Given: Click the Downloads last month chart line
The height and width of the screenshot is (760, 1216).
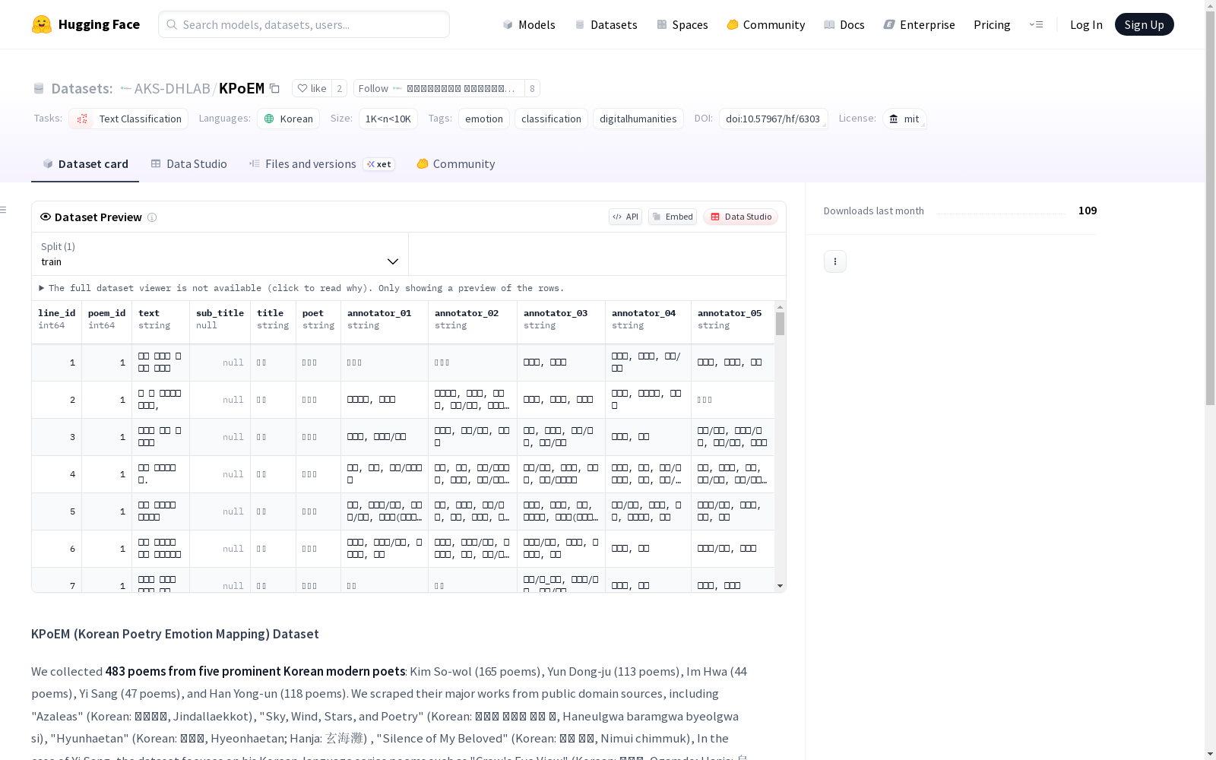Looking at the screenshot, I should 1002,214.
